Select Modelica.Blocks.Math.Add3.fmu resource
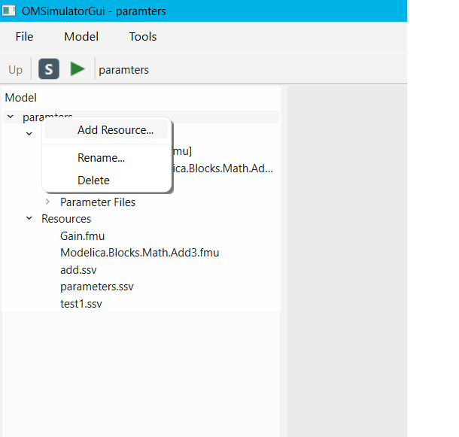Viewport: 459px width, 437px height. 140,253
